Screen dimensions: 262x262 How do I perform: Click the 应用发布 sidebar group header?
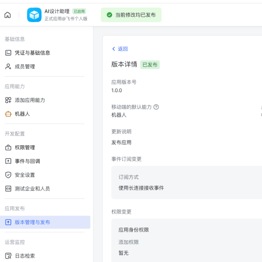(15, 208)
